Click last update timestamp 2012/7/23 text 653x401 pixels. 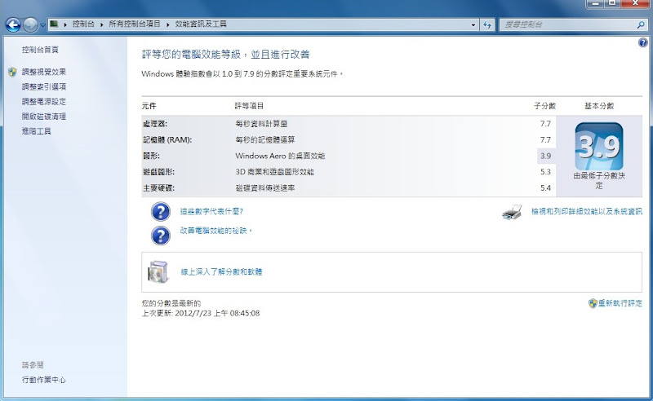click(201, 313)
